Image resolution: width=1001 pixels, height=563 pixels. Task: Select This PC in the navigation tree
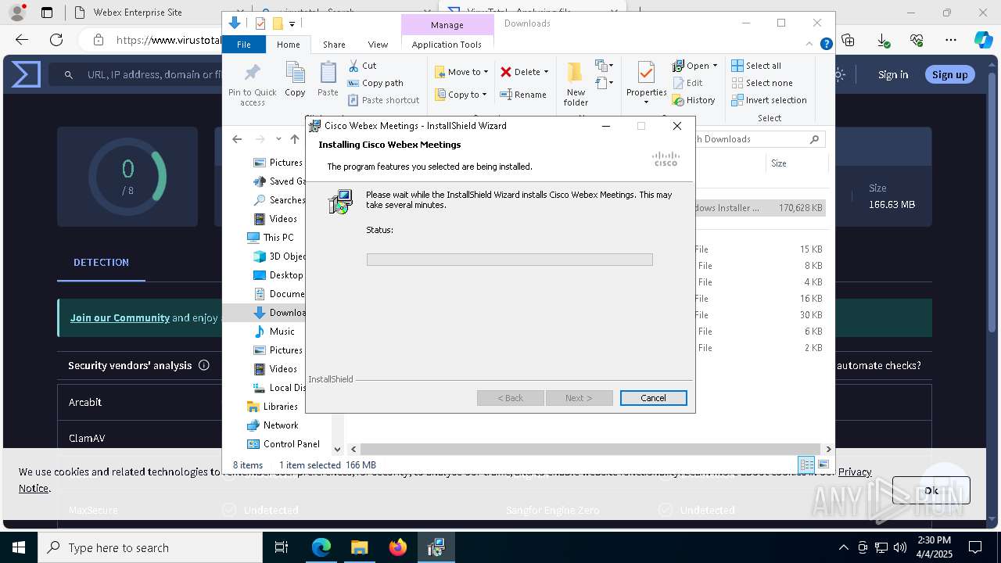tap(278, 238)
